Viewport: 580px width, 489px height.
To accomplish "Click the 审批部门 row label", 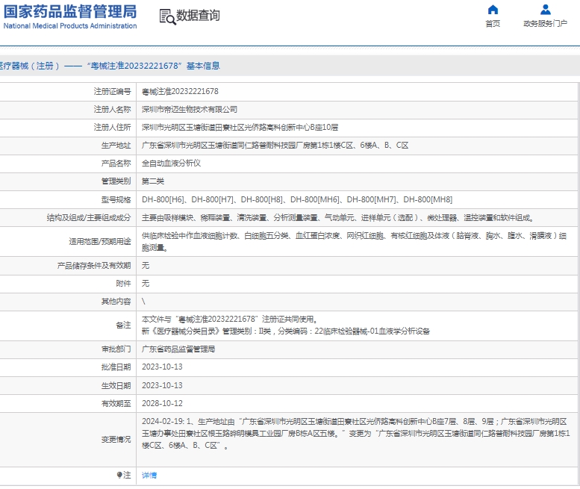I will 116,349.
